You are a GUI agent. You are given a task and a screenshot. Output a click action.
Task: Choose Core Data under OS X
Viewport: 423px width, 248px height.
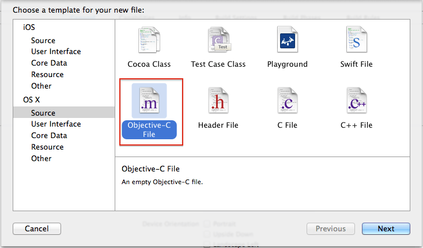tap(49, 135)
